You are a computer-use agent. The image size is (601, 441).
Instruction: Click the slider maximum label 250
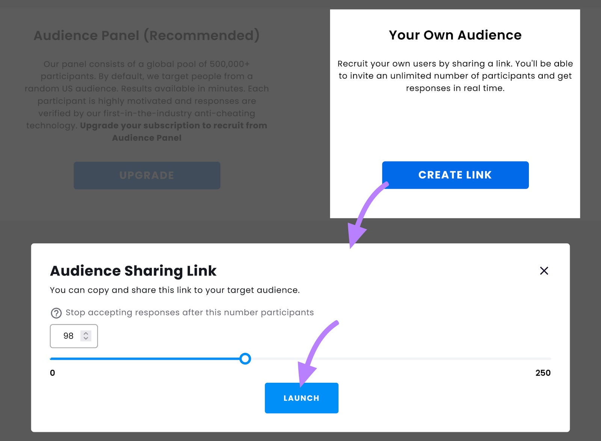[543, 373]
